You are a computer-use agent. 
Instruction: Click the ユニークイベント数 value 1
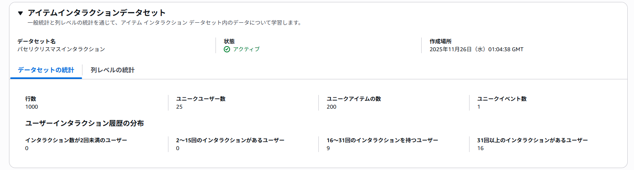coord(479,107)
